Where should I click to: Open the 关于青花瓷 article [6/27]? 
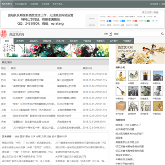[71, 157]
